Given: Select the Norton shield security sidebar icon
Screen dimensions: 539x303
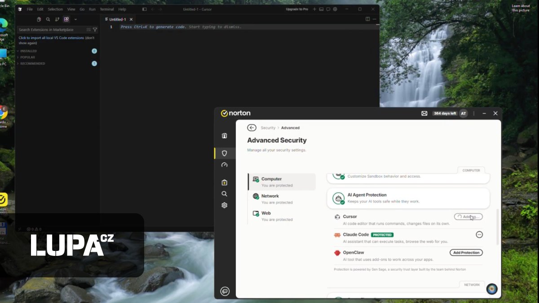Looking at the screenshot, I should pyautogui.click(x=225, y=153).
